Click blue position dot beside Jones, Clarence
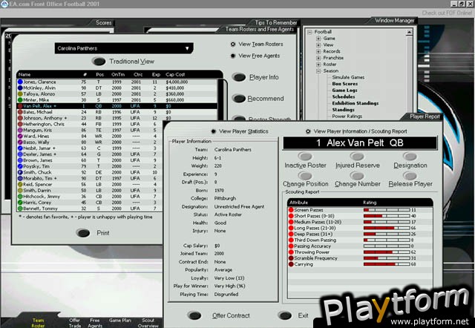The width and height of the screenshot is (475, 328). click(x=20, y=82)
